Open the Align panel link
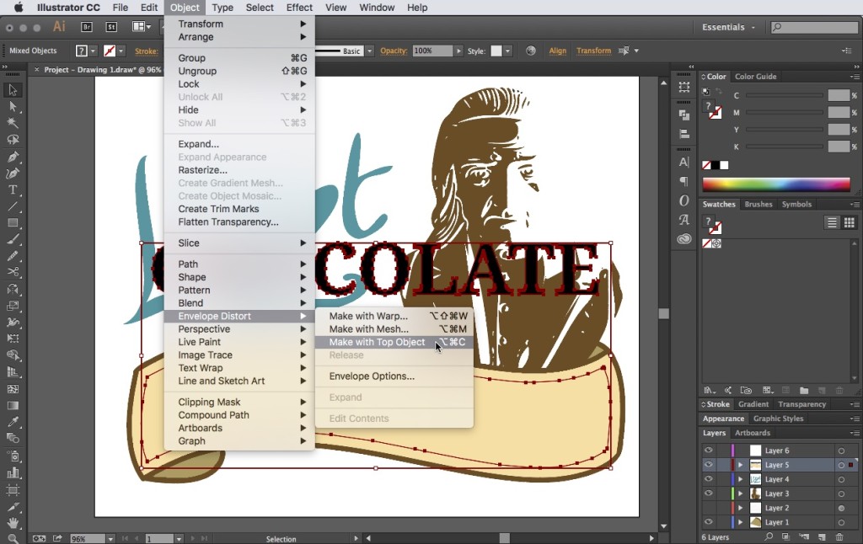Image resolution: width=863 pixels, height=544 pixels. [x=558, y=51]
